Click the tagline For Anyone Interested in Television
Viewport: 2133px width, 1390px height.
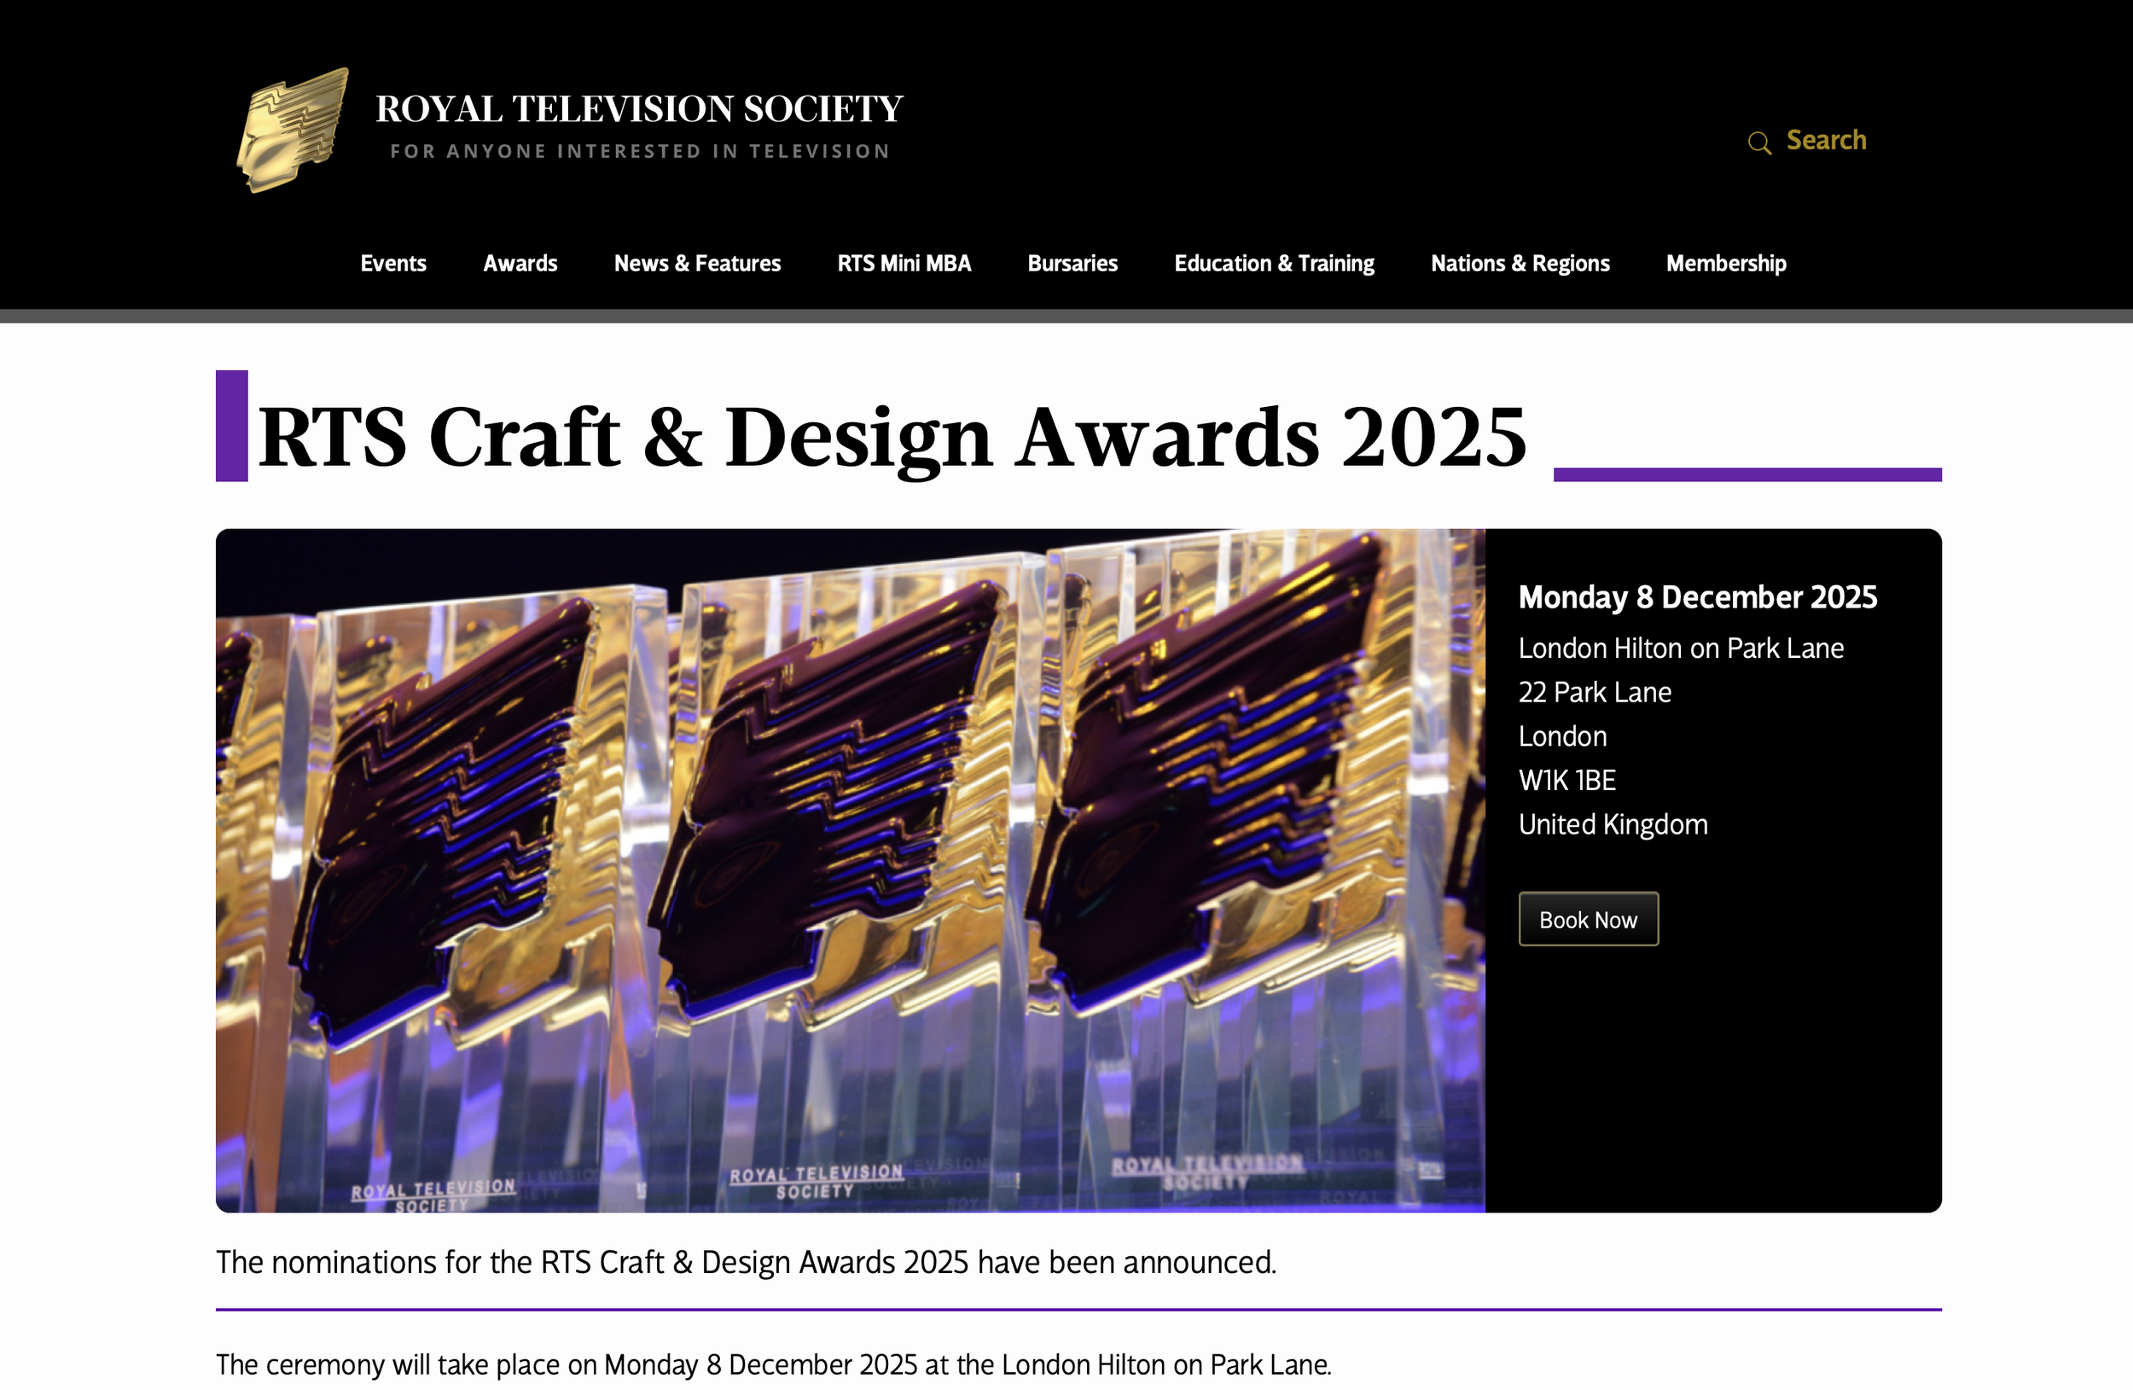[640, 151]
